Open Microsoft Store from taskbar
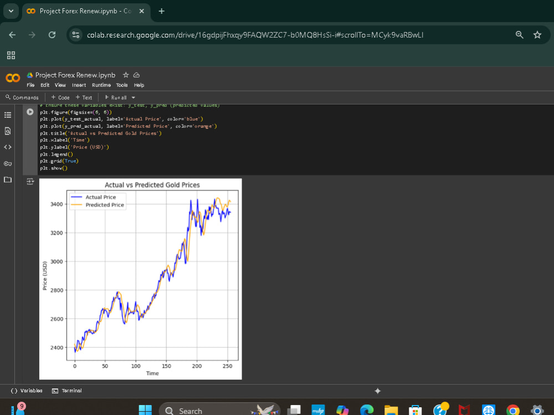Image resolution: width=554 pixels, height=415 pixels. coord(415,411)
